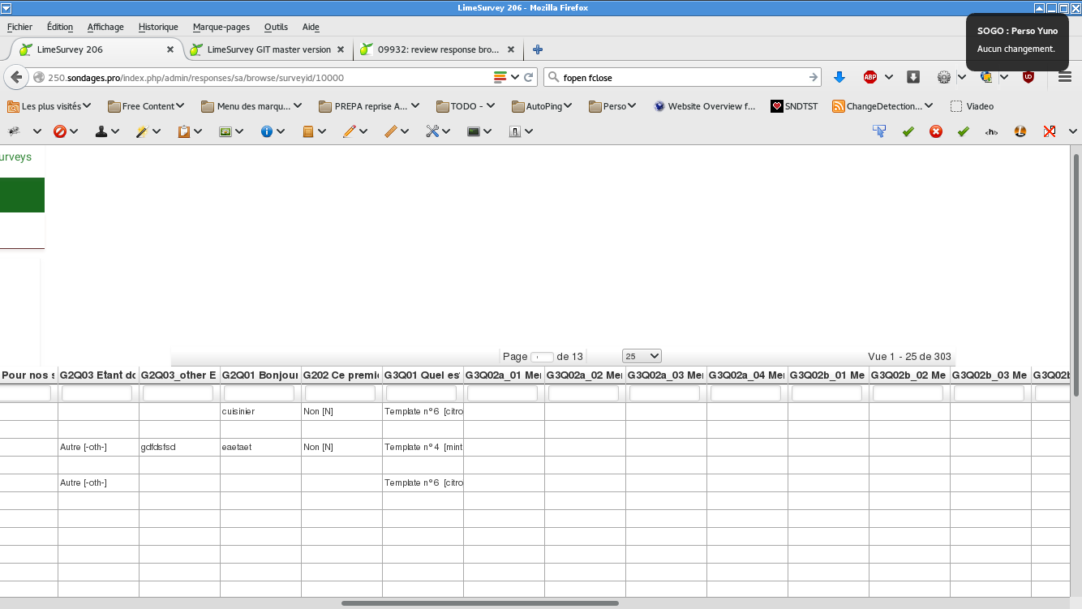Expand the Free Content bookmarks folder

(147, 106)
